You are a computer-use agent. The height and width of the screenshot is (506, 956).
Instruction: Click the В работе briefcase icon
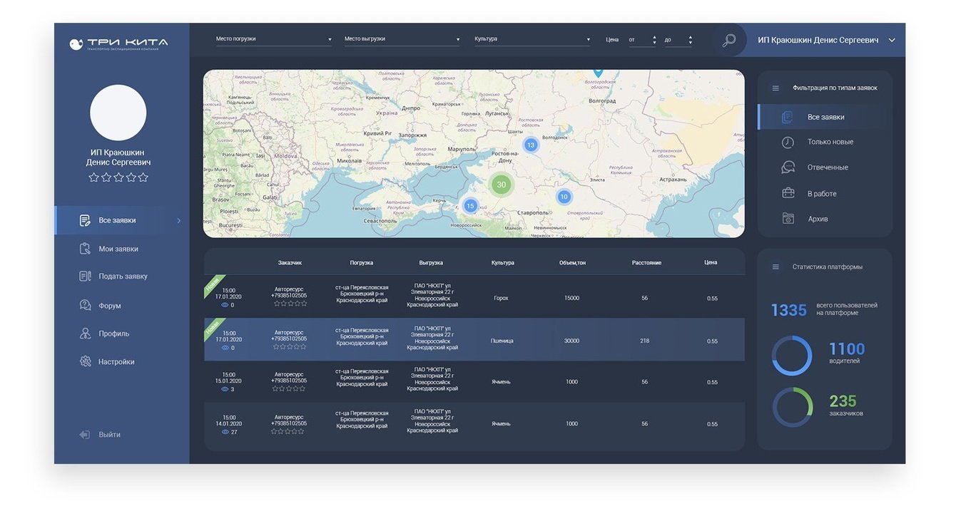click(x=788, y=193)
